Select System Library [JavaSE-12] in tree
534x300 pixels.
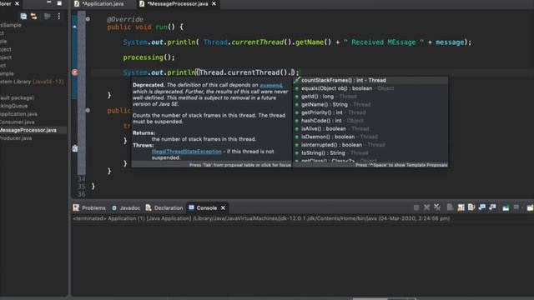[x=32, y=82]
